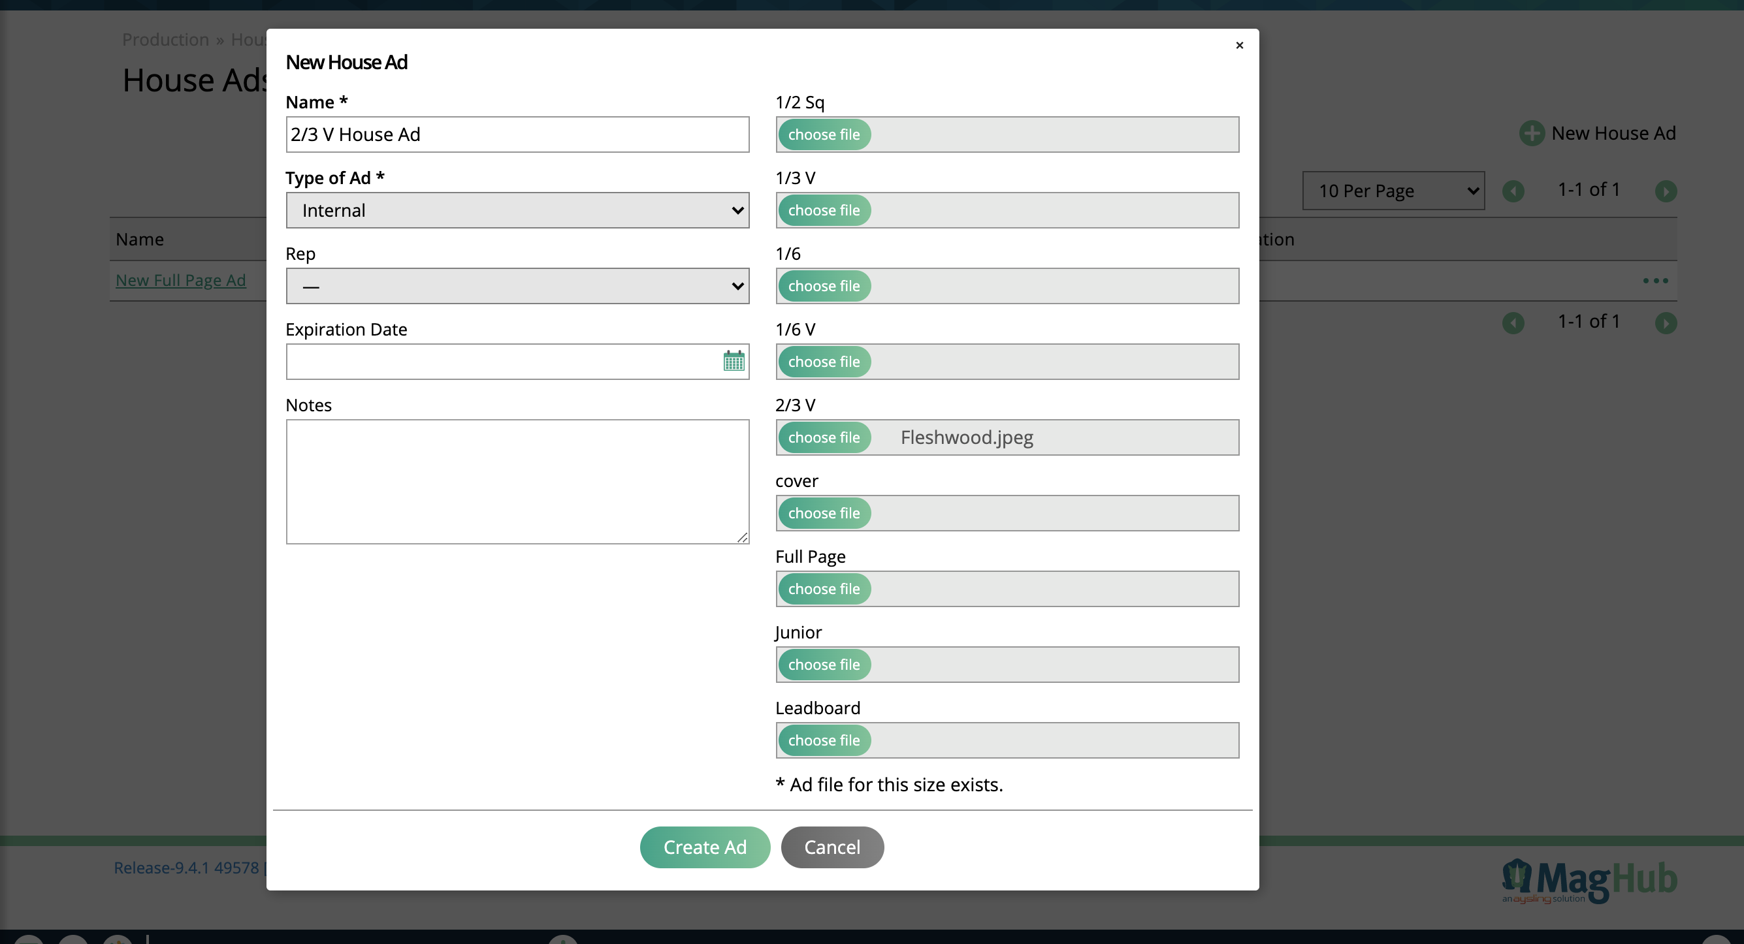Expand the Type of Ad dropdown
This screenshot has width=1744, height=944.
coord(517,210)
